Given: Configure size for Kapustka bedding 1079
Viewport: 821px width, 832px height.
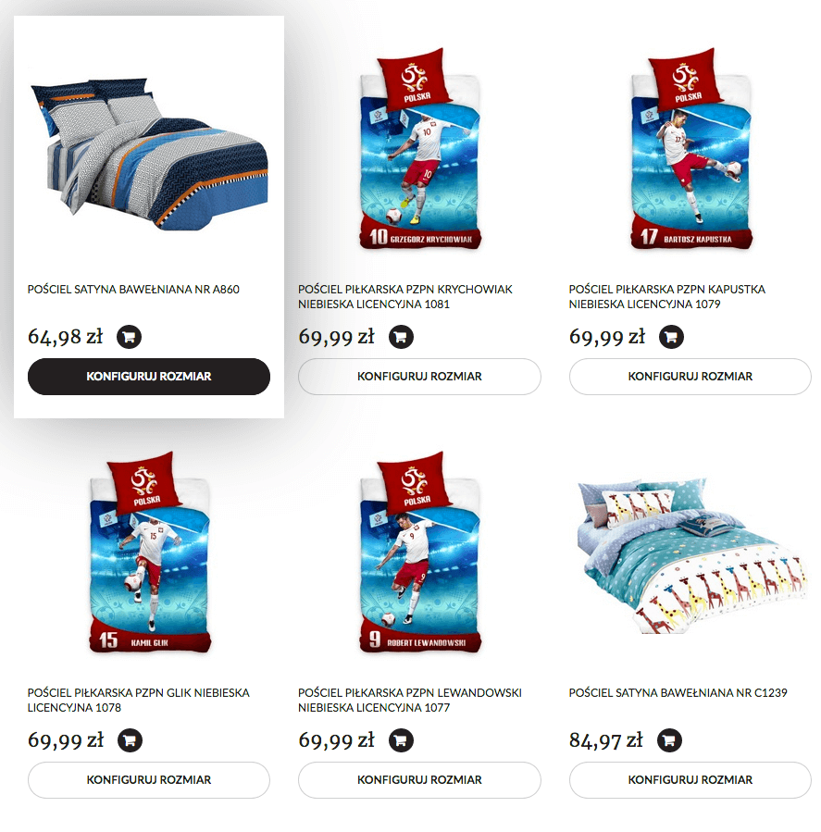Looking at the screenshot, I should [x=690, y=376].
